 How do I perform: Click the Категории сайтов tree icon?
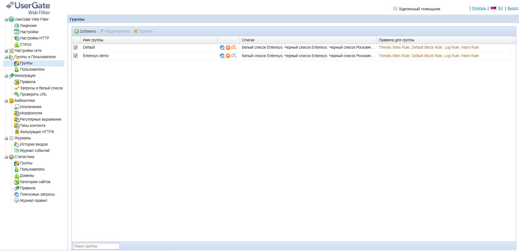17,182
